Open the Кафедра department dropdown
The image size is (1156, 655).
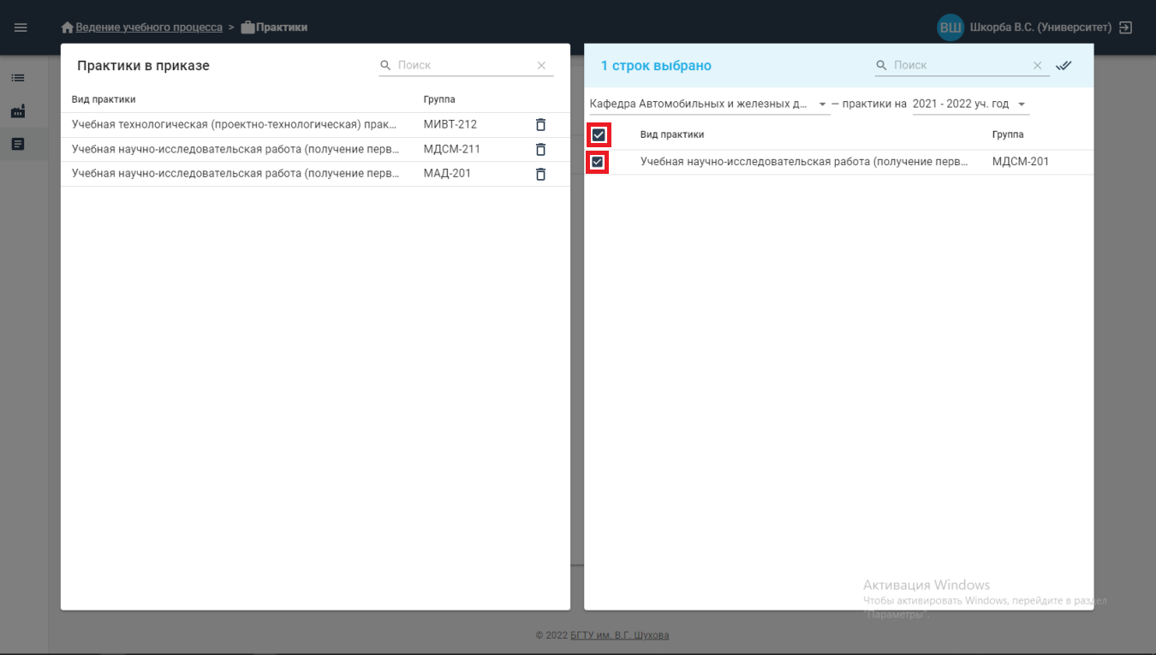[x=709, y=104]
